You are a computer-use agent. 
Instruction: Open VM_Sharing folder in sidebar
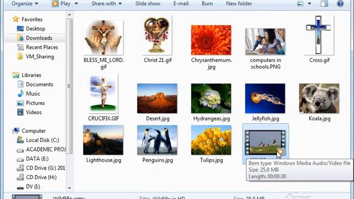pyautogui.click(x=40, y=56)
